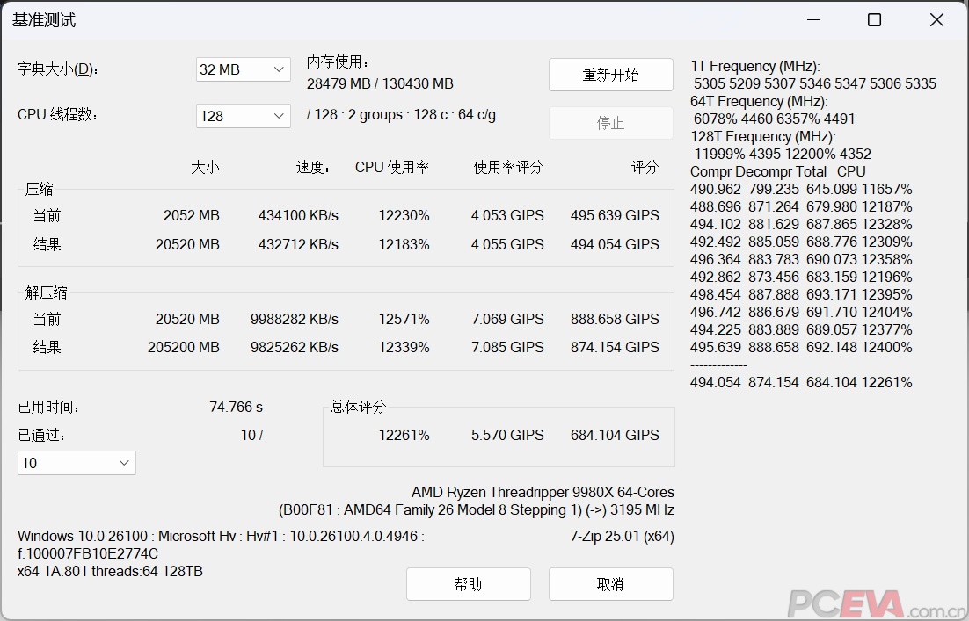Open help with the 帮助 button

click(468, 584)
